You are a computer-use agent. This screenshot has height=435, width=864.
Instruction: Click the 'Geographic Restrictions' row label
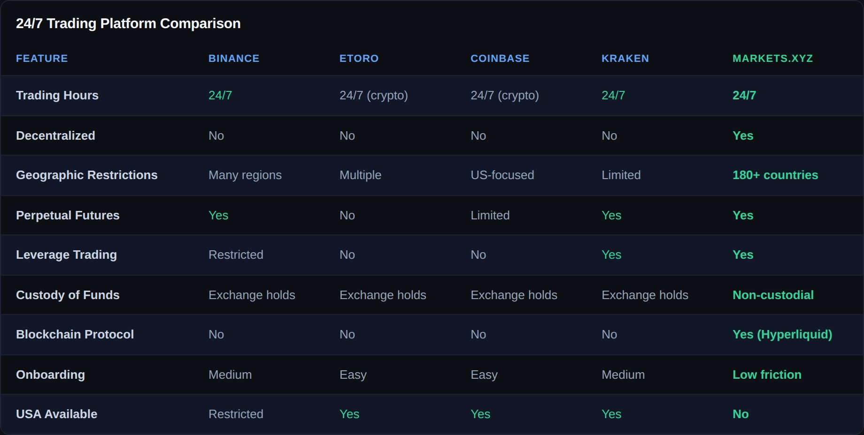[x=87, y=175]
